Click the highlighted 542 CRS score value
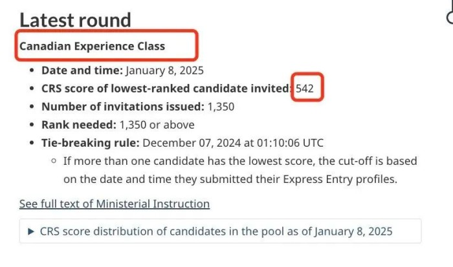453x267 pixels. 305,89
